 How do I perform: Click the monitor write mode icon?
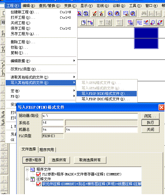(160, 23)
